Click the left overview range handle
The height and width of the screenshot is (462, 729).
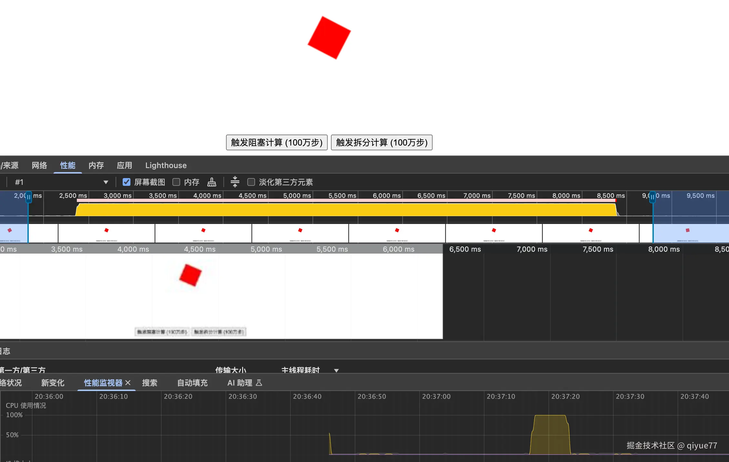coord(29,196)
